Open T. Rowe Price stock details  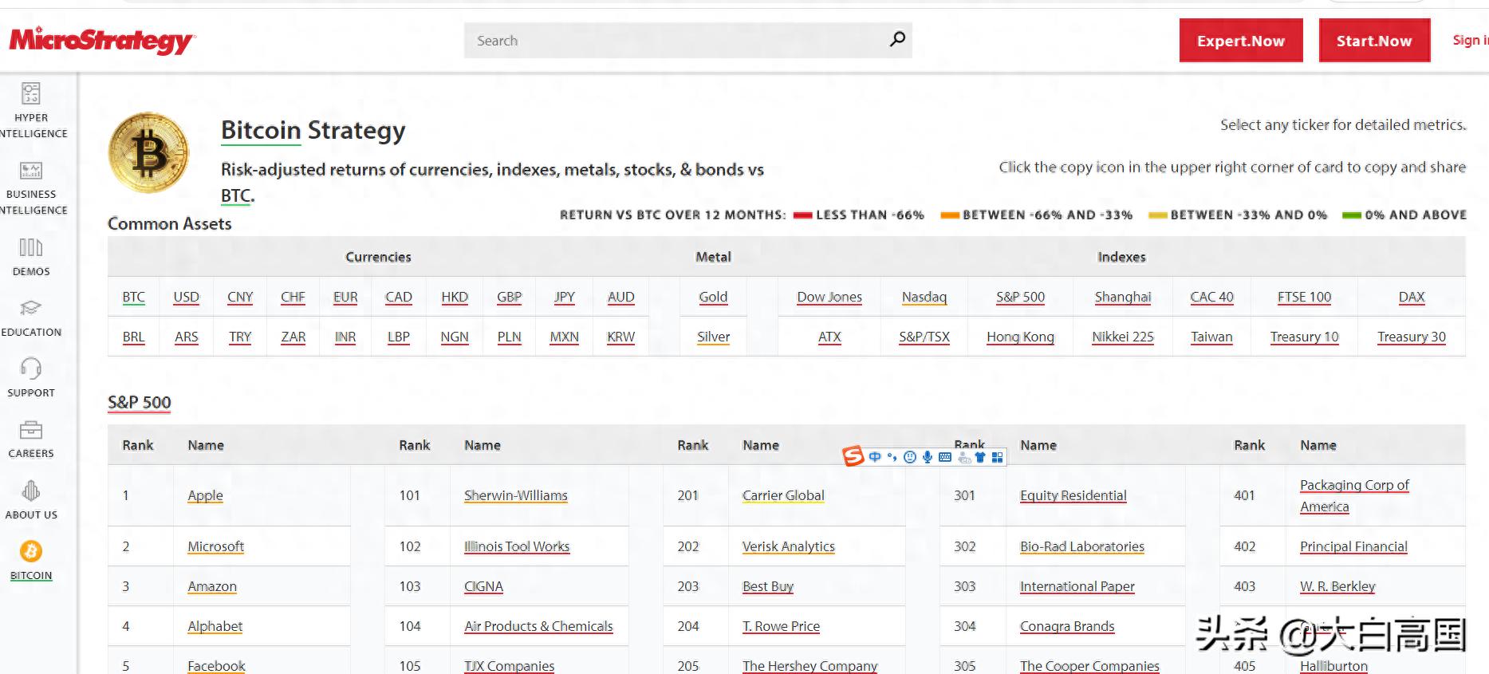click(781, 626)
